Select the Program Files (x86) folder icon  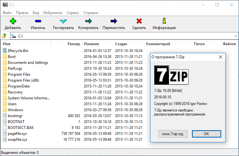[x=5, y=80]
